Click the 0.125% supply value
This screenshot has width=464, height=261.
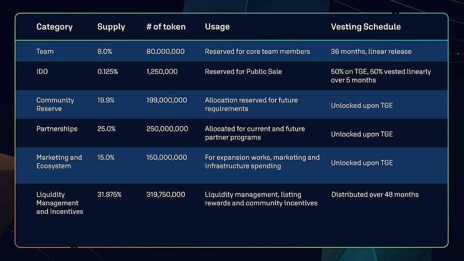point(107,72)
